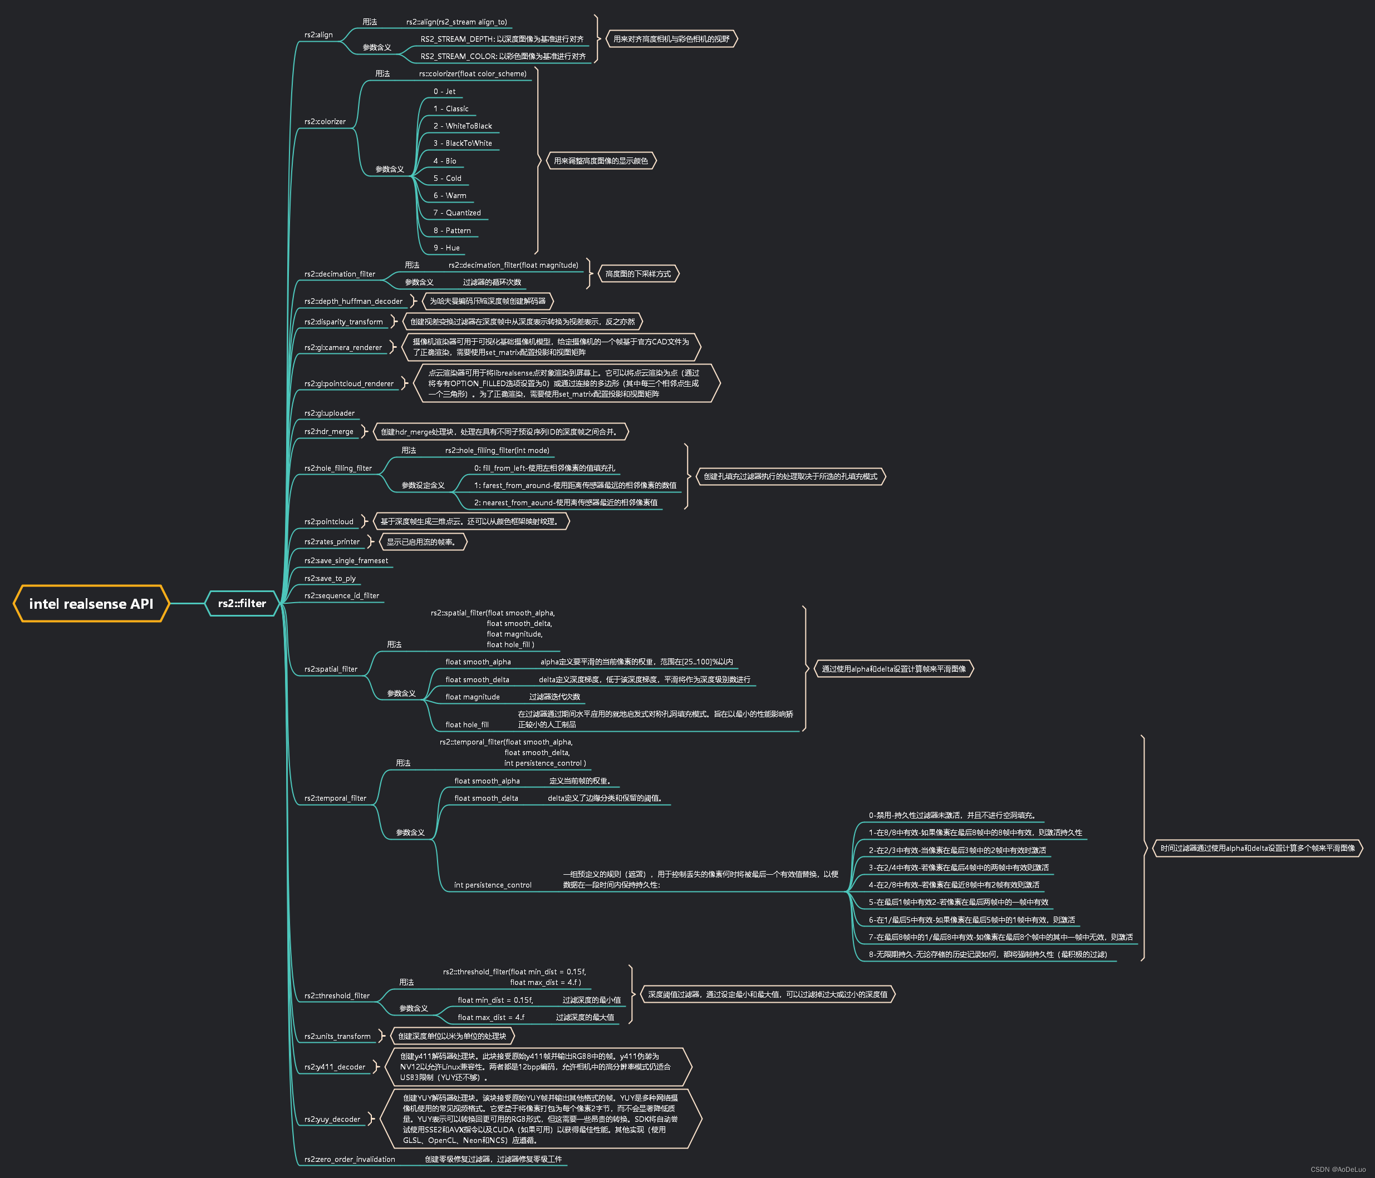Select the rs2::sequence_id_filter node
The image size is (1375, 1178).
[x=342, y=595]
